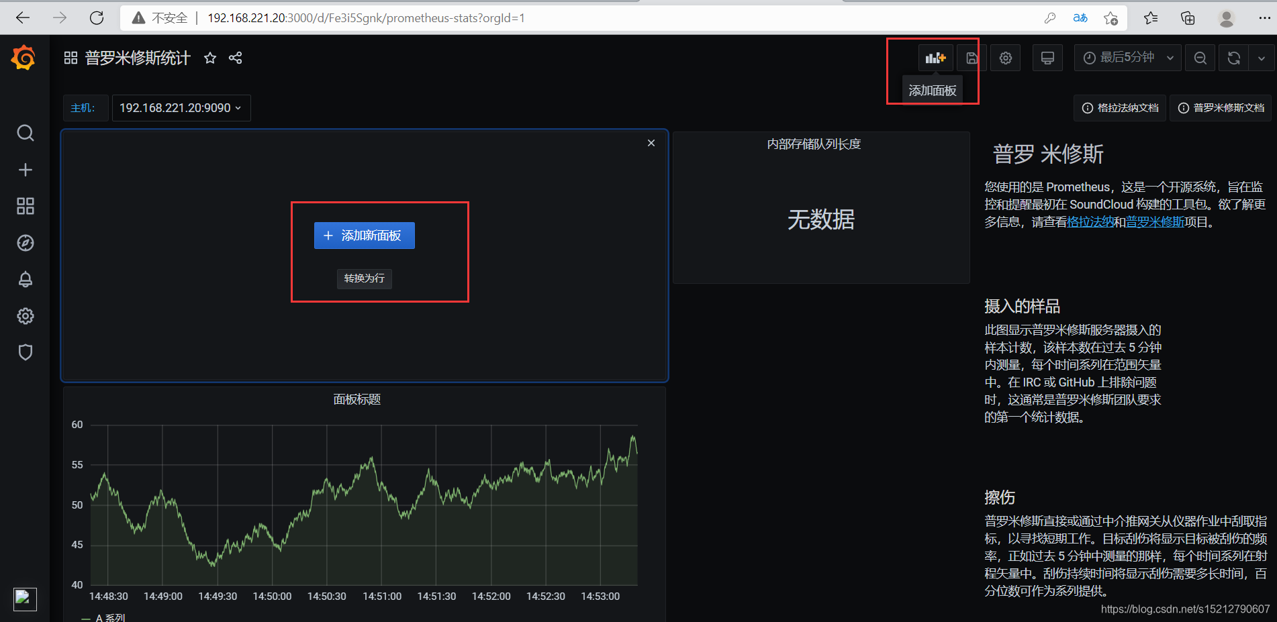Viewport: 1277px width, 622px height.
Task: Open the 格拉法纳文档 link button
Action: point(1121,108)
